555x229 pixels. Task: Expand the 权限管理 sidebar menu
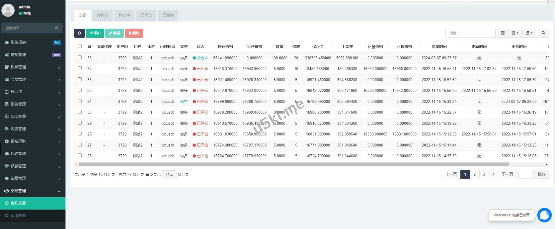tap(18, 67)
